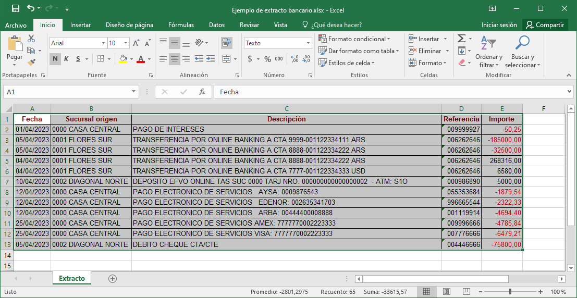Add a new sheet with plus button
The image size is (577, 298).
click(x=113, y=279)
